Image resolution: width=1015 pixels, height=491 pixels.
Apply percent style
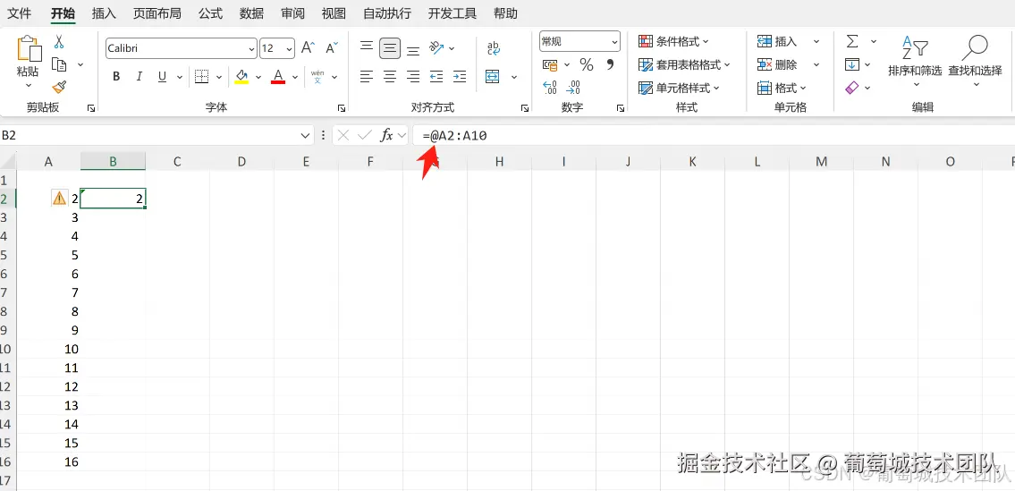click(x=587, y=64)
